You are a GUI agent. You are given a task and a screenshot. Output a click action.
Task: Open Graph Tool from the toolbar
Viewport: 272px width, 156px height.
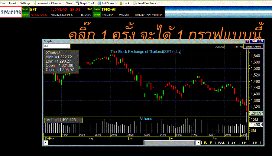[x=87, y=3]
